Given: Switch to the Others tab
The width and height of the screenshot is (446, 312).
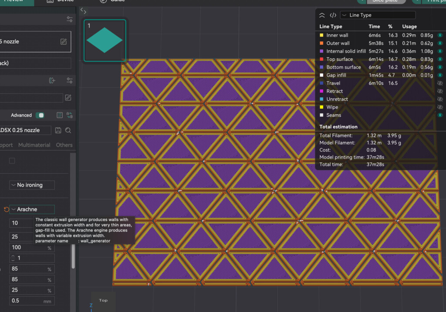Looking at the screenshot, I should pos(64,145).
